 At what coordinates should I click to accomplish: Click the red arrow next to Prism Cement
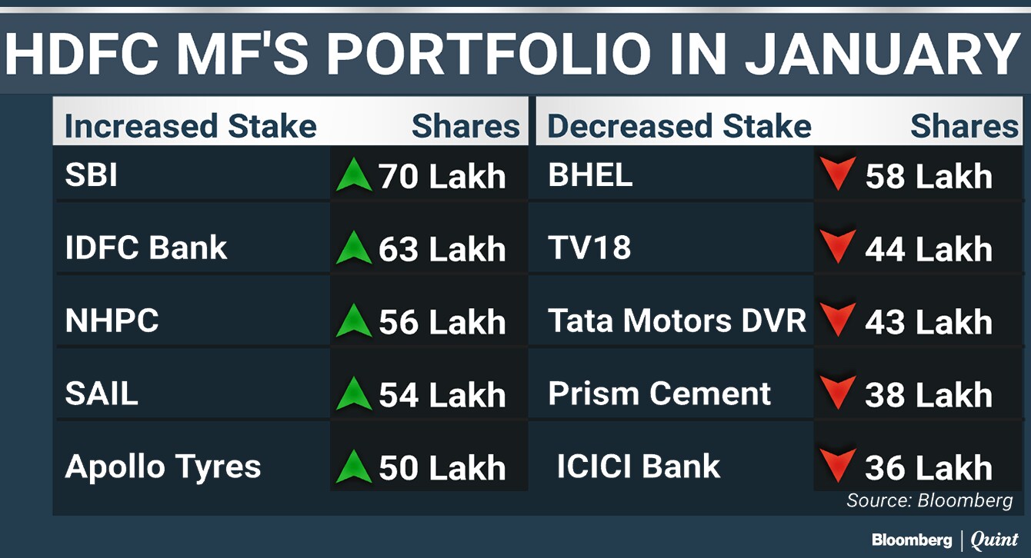[838, 394]
